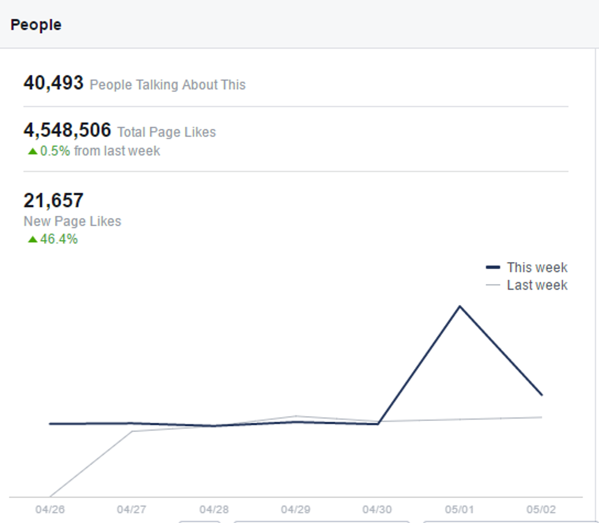
Task: Open the Total Page Likes label
Action: coord(166,132)
